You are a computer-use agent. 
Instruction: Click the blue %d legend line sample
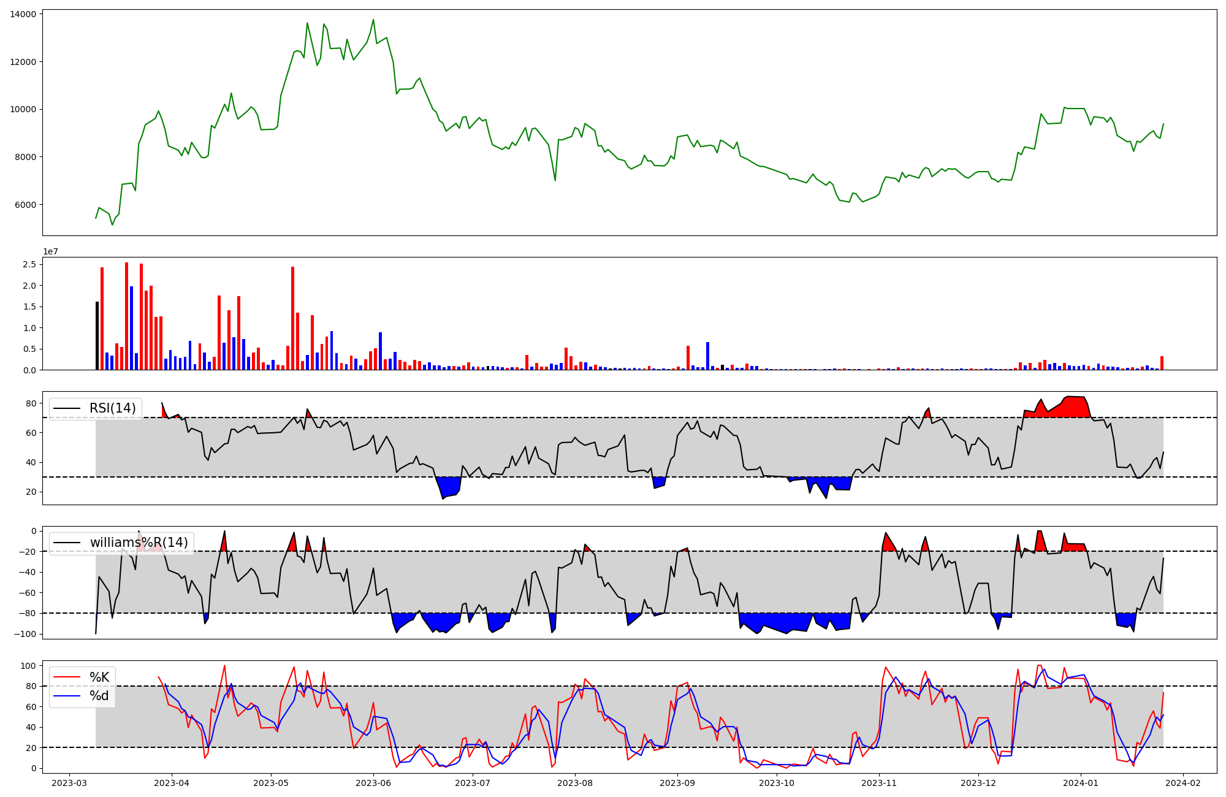(67, 696)
